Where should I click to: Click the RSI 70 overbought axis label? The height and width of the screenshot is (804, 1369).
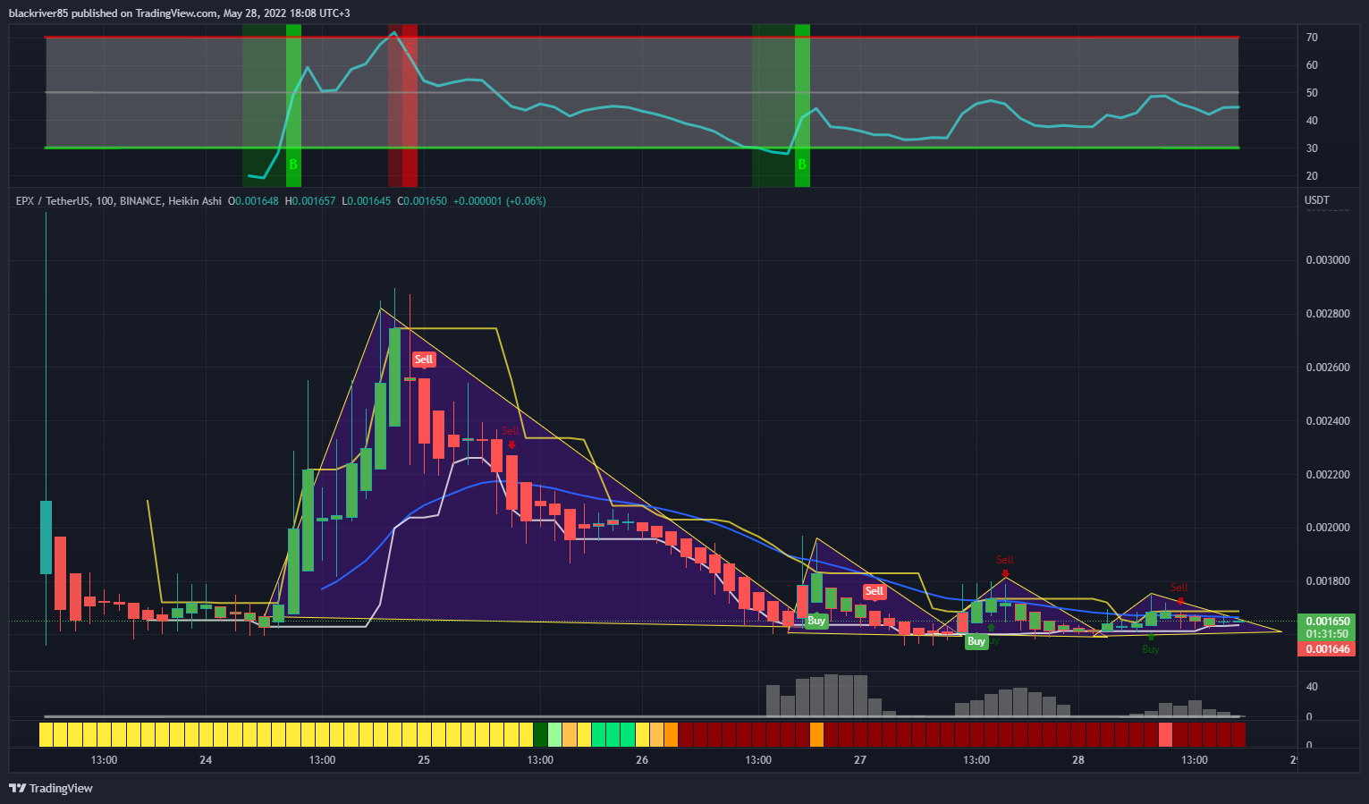1312,38
